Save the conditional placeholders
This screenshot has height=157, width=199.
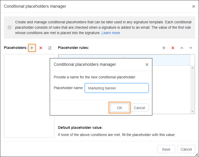(166, 149)
